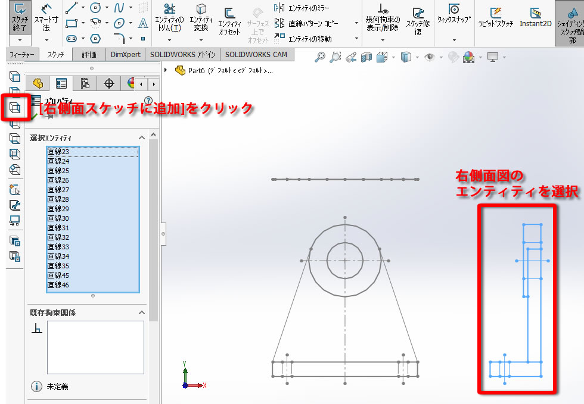Select the 3 Point Arc tool
Image resolution: width=584 pixels, height=404 pixels.
[x=96, y=23]
